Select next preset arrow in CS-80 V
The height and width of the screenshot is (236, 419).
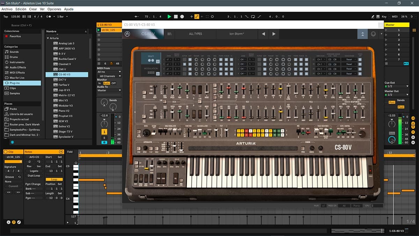point(274,34)
